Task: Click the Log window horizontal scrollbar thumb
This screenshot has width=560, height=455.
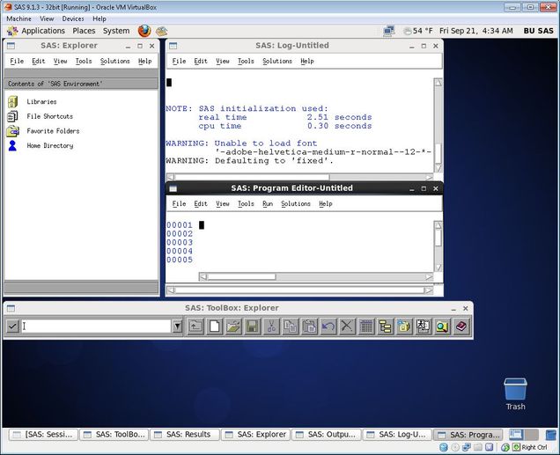Action: pos(252,177)
